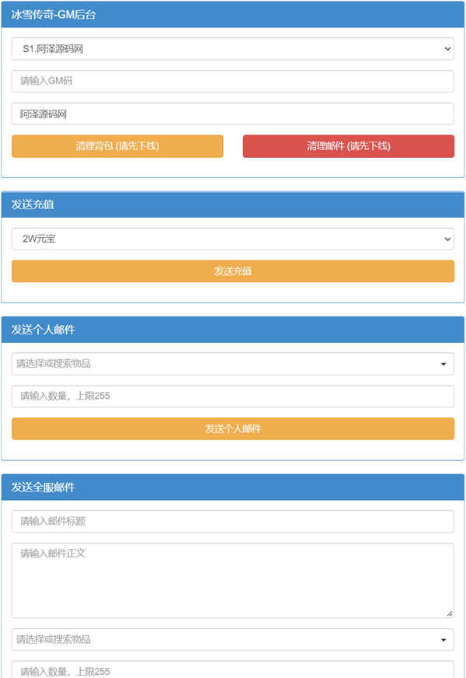
Task: Click caret arrow of 发送全服邮件 item selector
Action: 443,640
